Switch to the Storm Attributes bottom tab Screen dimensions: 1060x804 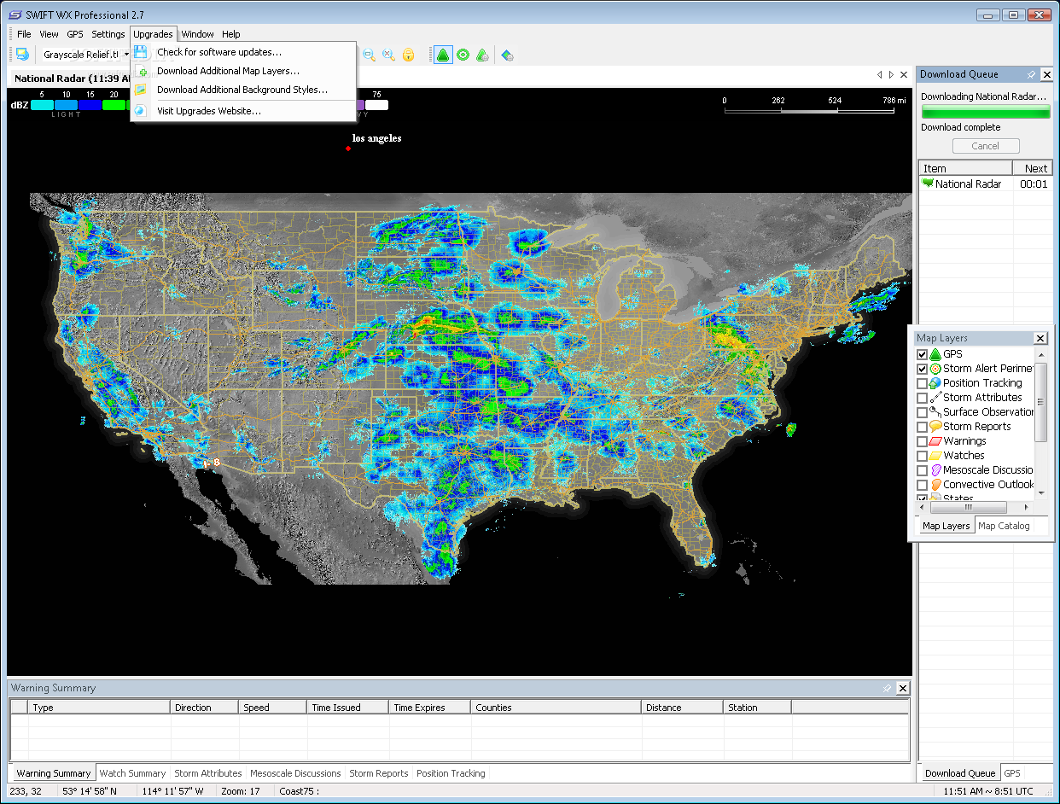coord(208,773)
